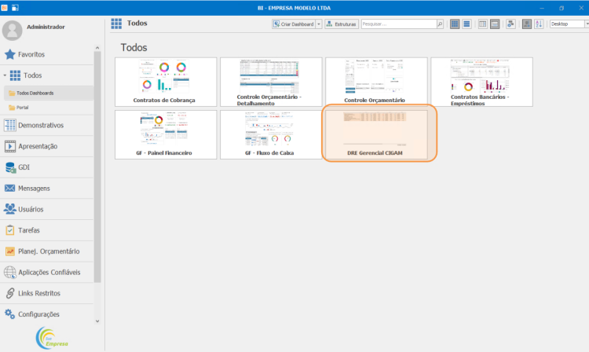Open the Criar Dashboard dropdown arrow
The width and height of the screenshot is (589, 352).
pos(319,24)
